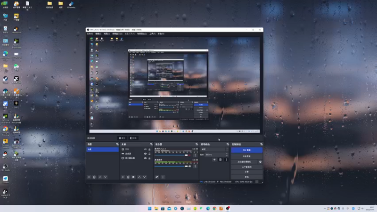Undock the Scenes panel
The image size is (377, 212).
click(117, 144)
